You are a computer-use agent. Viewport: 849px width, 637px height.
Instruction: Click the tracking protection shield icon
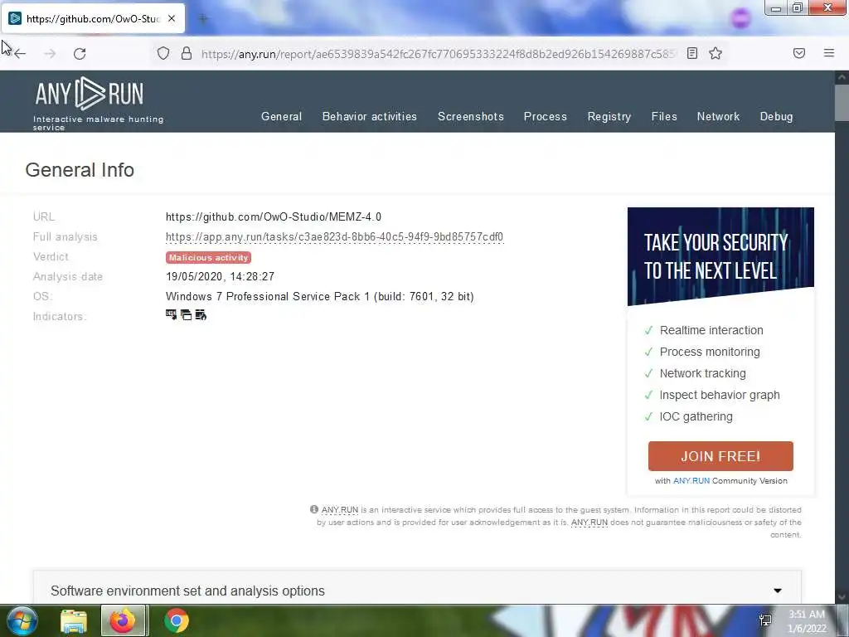(163, 53)
